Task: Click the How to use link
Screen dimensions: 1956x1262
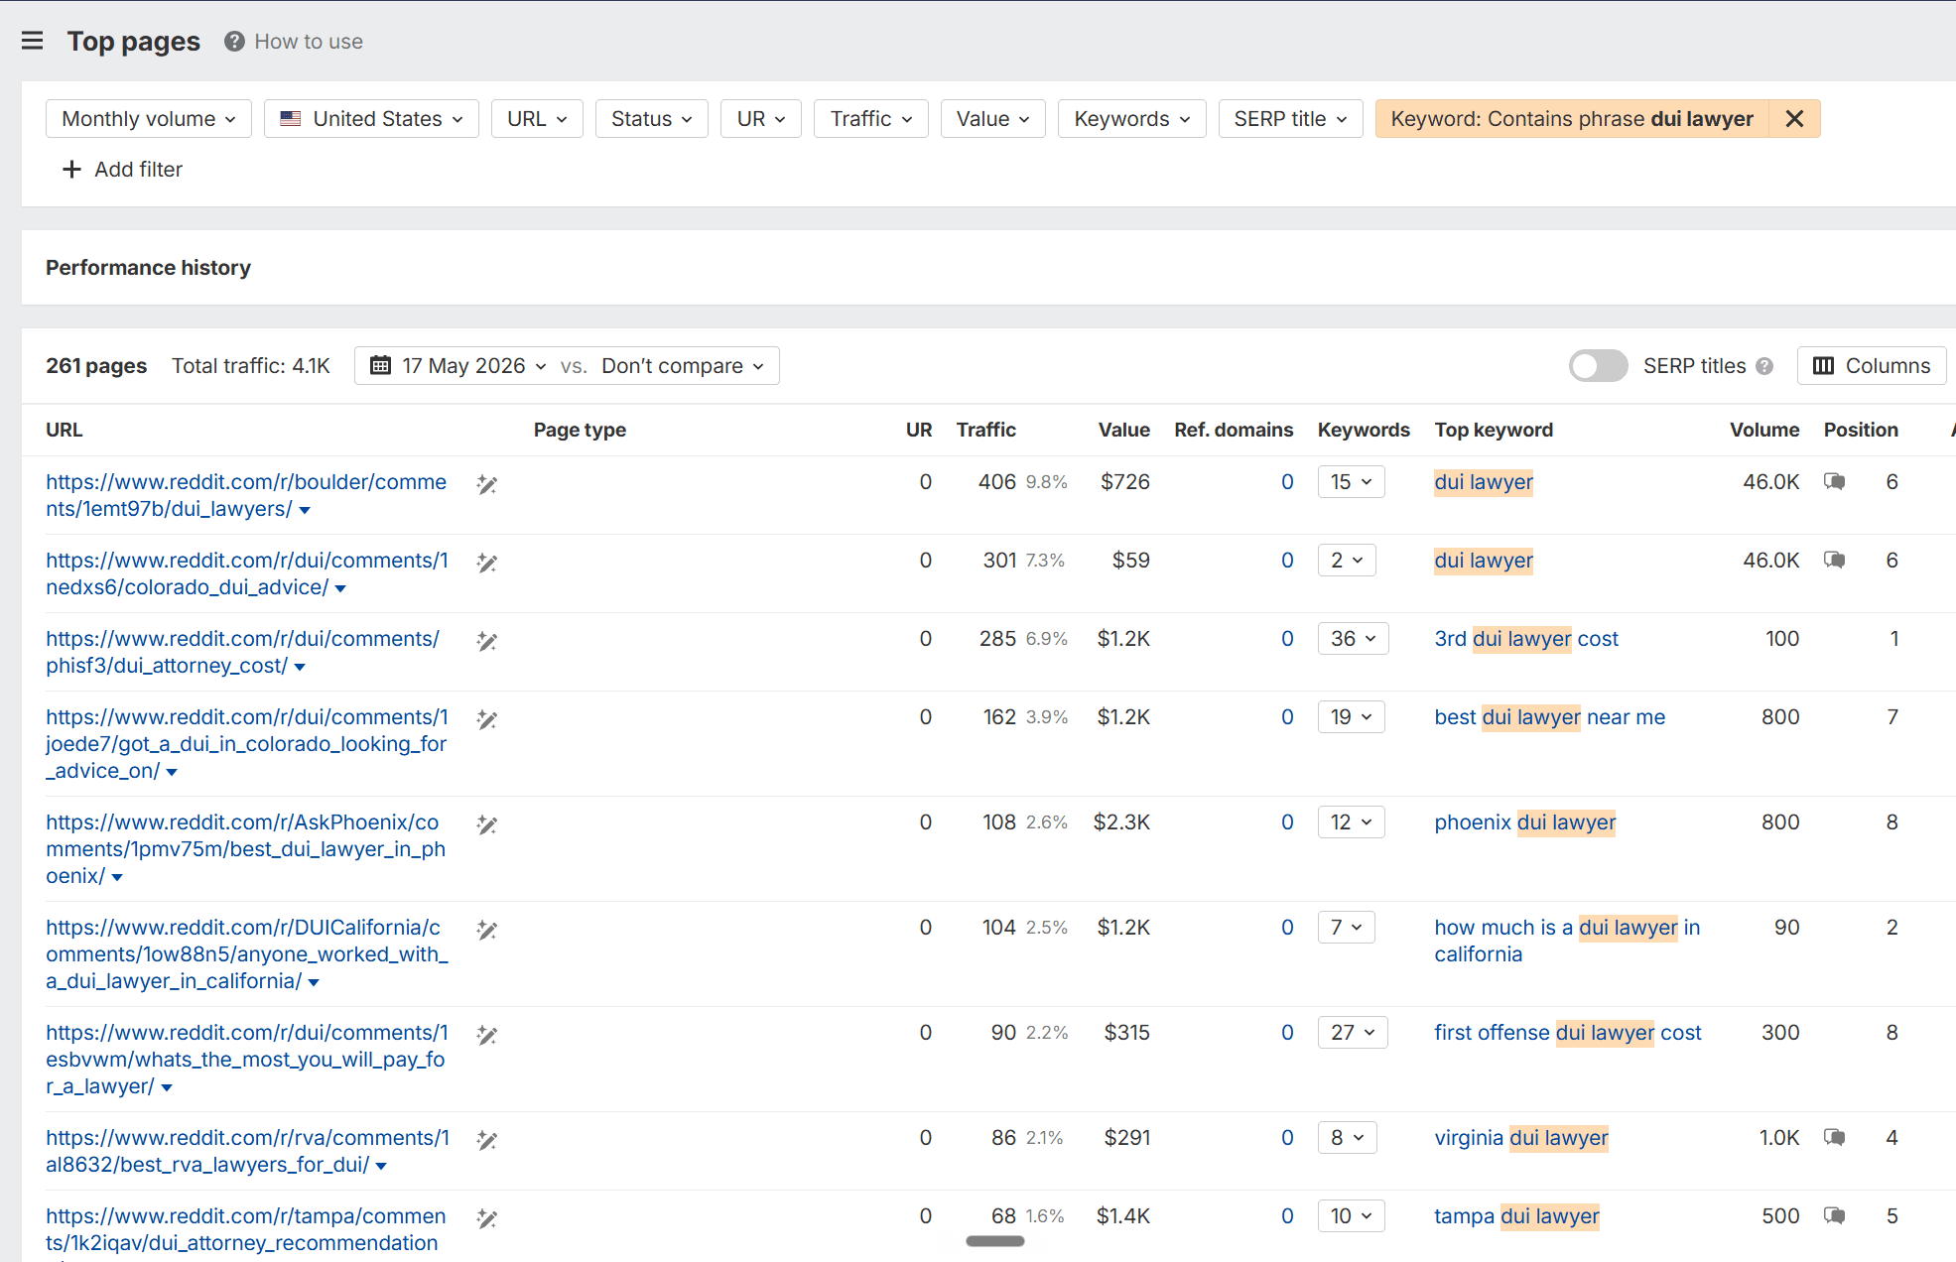Action: point(309,42)
